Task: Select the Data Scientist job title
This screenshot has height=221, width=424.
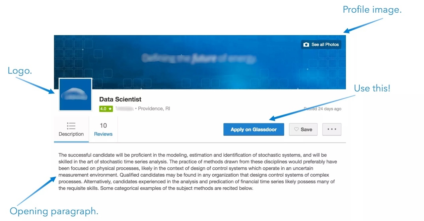Action: (120, 99)
